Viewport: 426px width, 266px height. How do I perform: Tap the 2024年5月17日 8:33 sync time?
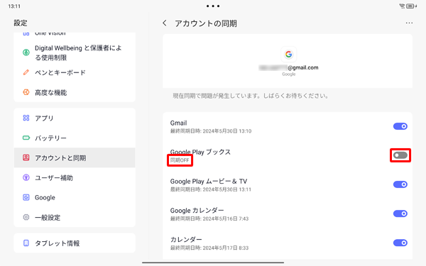[x=226, y=248]
